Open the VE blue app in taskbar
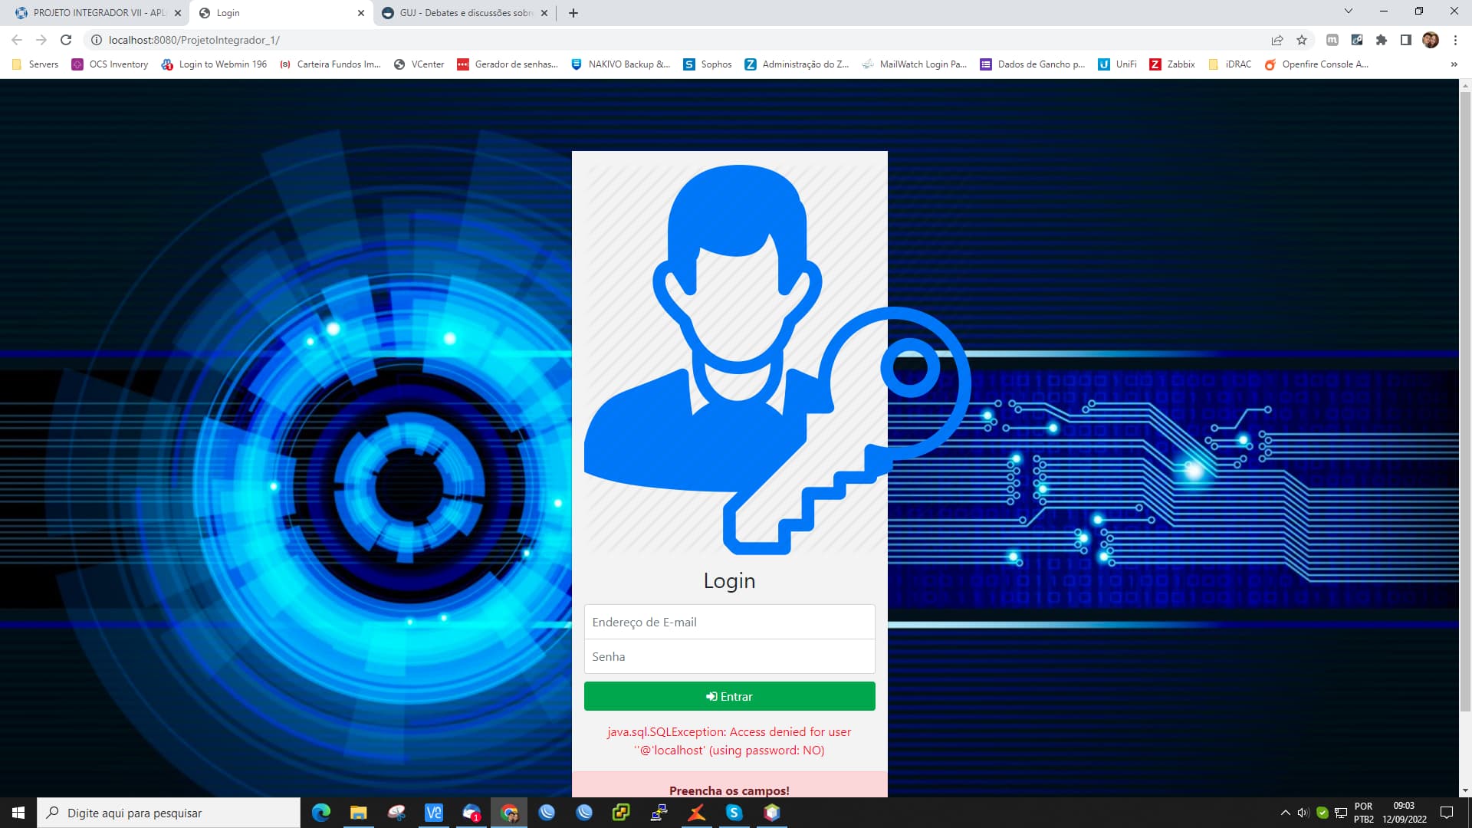1472x828 pixels. [434, 813]
